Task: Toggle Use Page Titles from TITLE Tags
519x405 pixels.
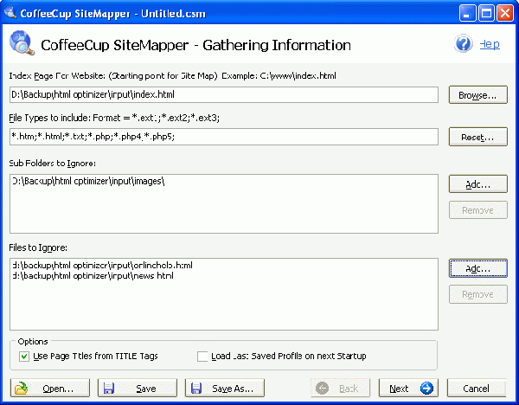Action: coord(24,357)
